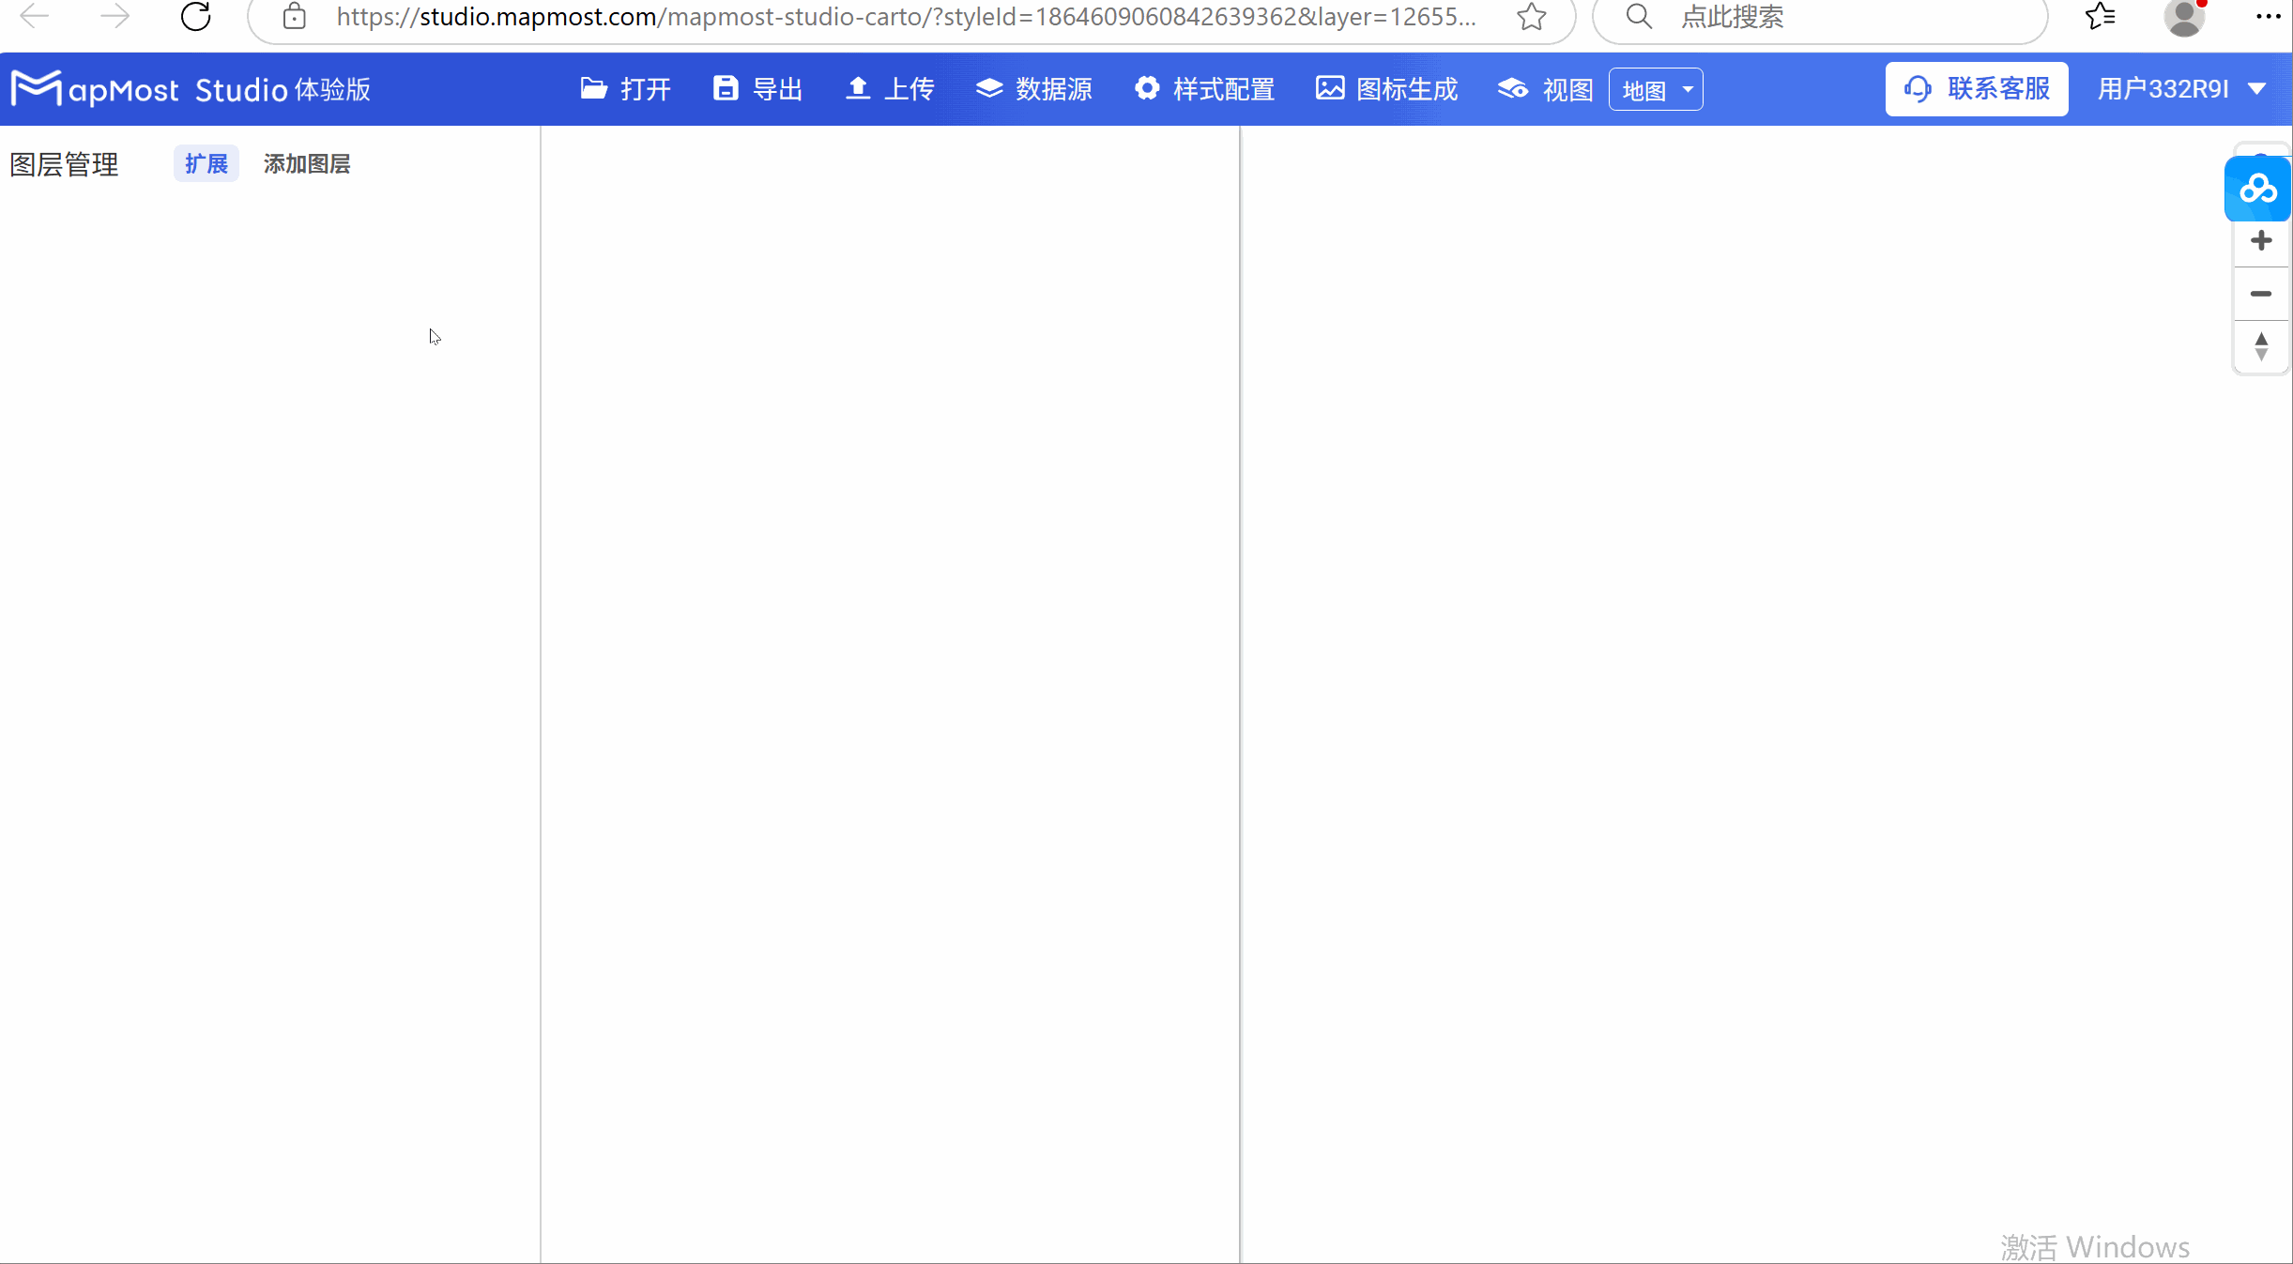Open Style Config (样式配置) gear icon

point(1146,88)
